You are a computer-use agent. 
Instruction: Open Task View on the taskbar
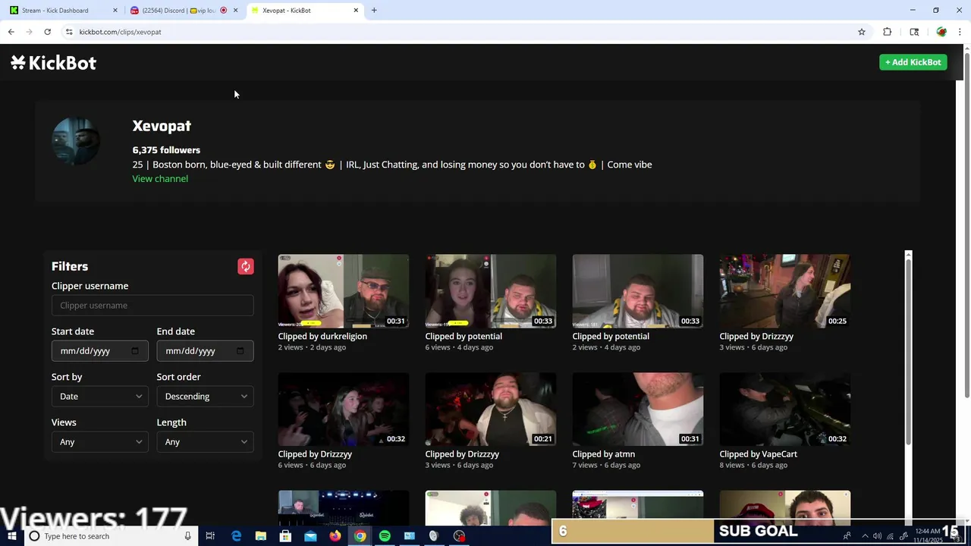tap(210, 536)
